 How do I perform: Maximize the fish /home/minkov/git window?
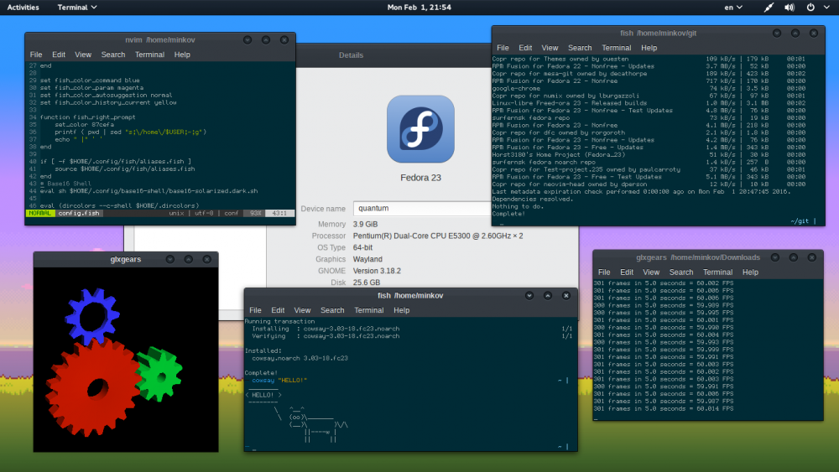pos(795,34)
